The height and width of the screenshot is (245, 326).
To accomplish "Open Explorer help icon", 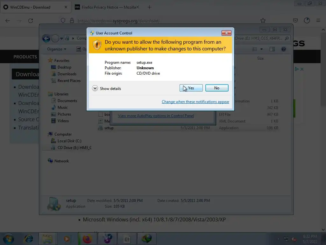I will 283,49.
